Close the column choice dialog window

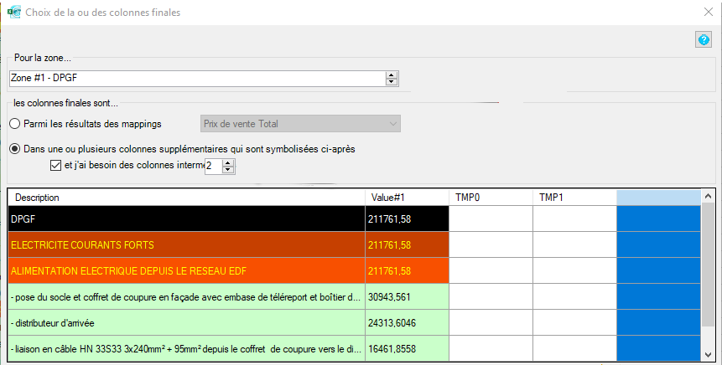point(709,12)
